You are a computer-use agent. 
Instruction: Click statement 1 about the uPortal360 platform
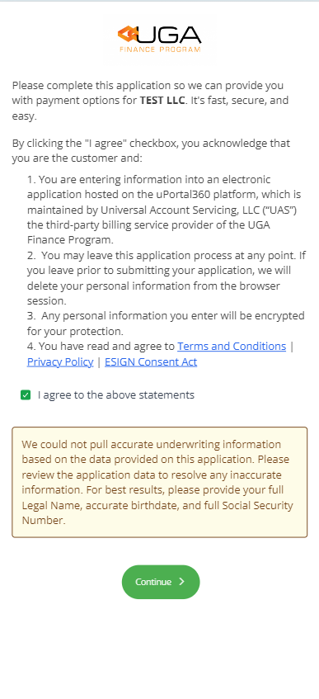click(x=165, y=210)
